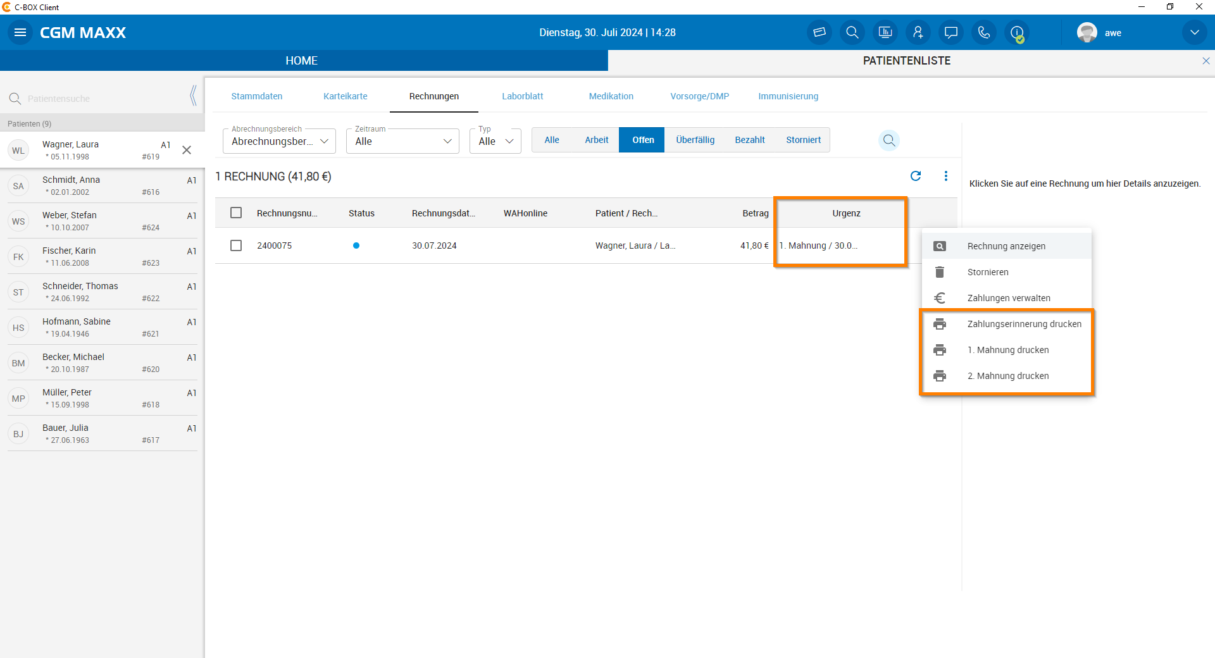Open the Typ dropdown
The width and height of the screenshot is (1215, 658).
pos(495,141)
